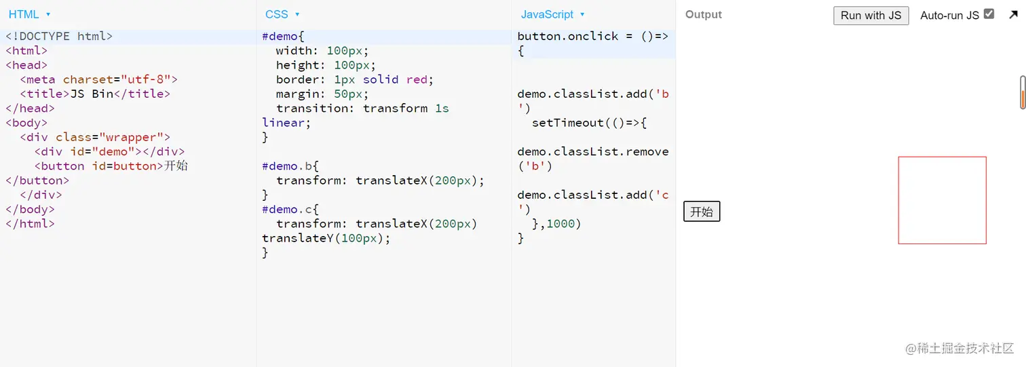Open the JavaScript panel dropdown arrow
The width and height of the screenshot is (1026, 367).
pos(582,15)
